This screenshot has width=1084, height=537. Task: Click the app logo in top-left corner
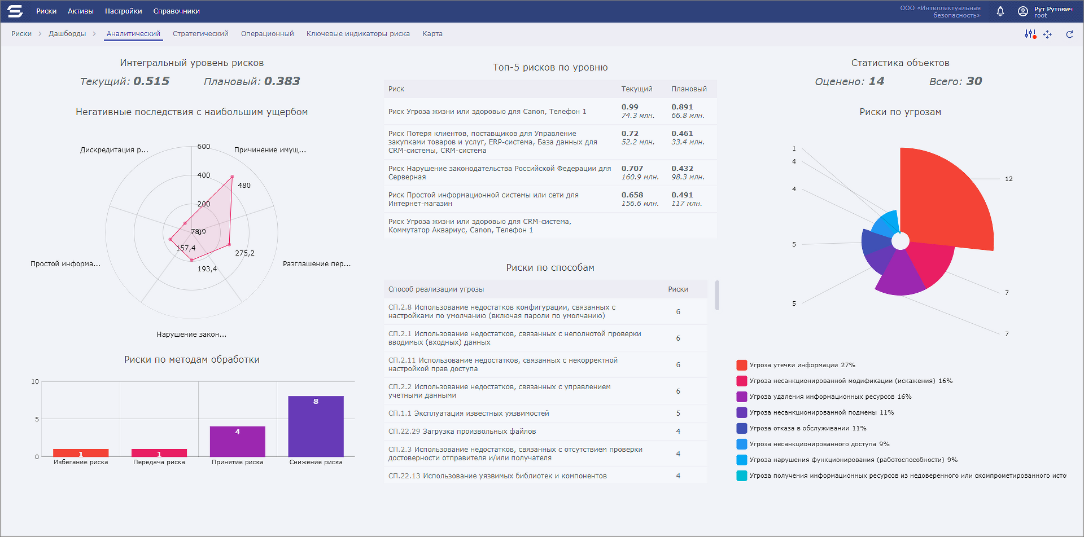(15, 11)
